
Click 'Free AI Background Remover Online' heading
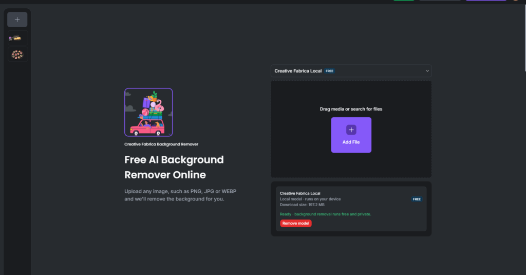pyautogui.click(x=174, y=167)
